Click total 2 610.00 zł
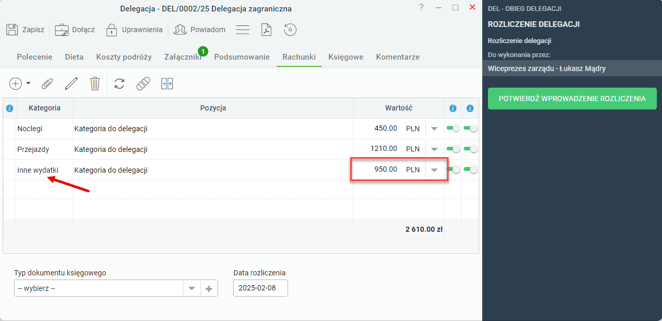This screenshot has height=321, width=662. (x=424, y=229)
